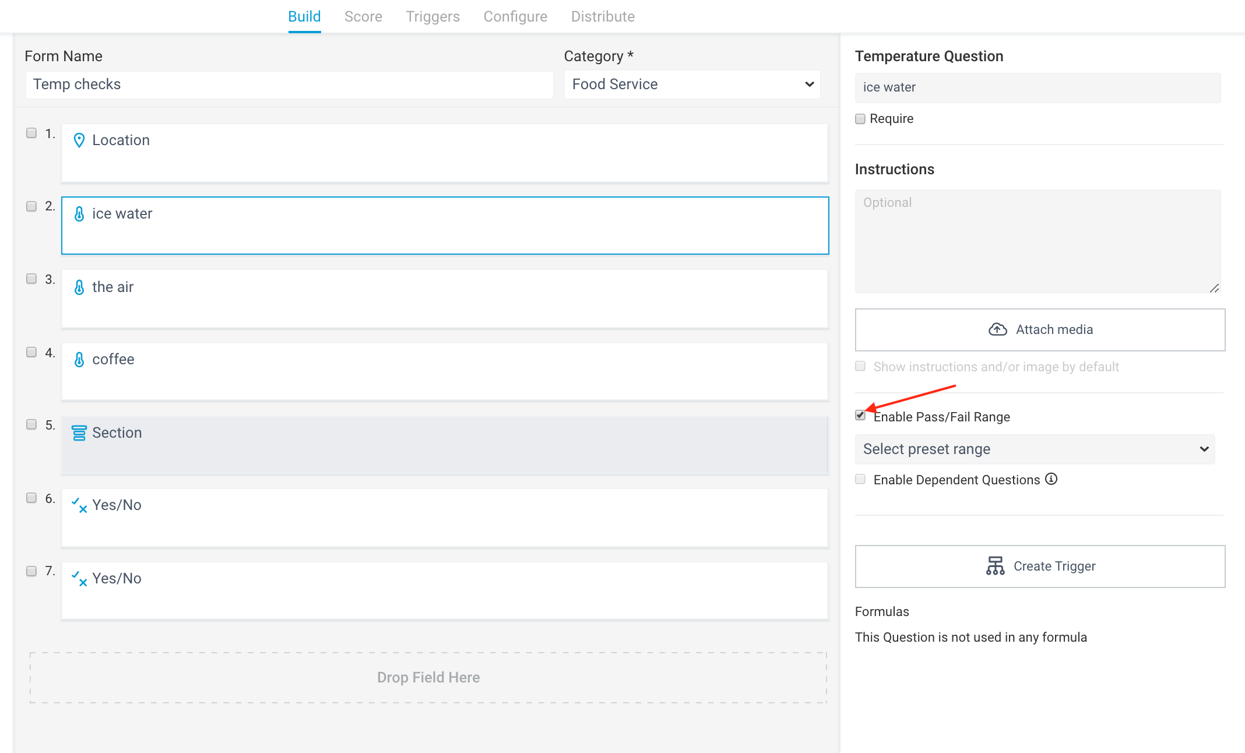This screenshot has height=753, width=1245.
Task: Uncheck Enable Pass/Fail Range
Action: (860, 415)
